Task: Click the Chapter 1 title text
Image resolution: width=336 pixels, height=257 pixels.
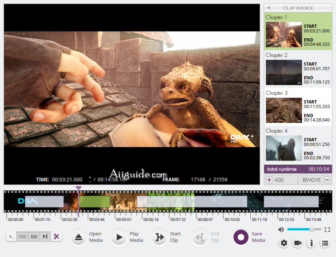Action: click(x=276, y=17)
